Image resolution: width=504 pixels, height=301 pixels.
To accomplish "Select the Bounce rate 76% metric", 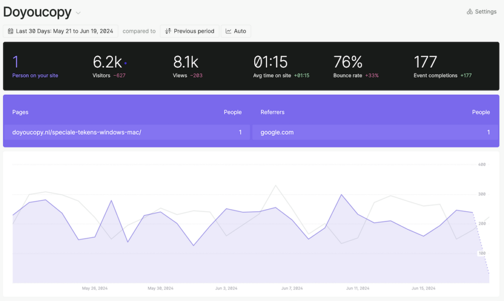I will pos(355,66).
